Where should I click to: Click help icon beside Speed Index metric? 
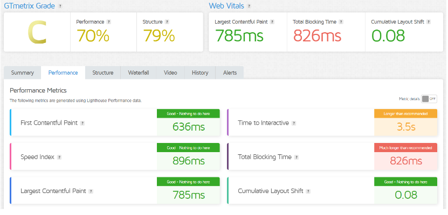tap(59, 157)
